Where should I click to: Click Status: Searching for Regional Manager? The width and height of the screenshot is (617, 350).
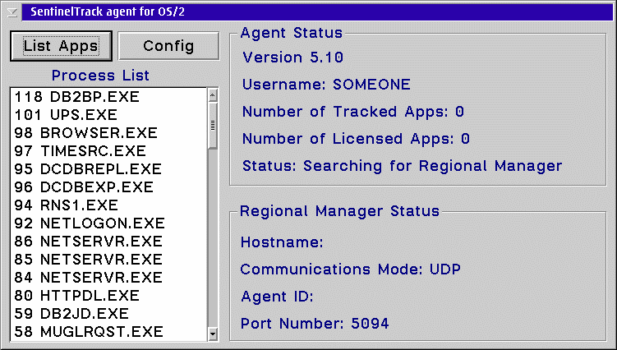[x=402, y=166]
